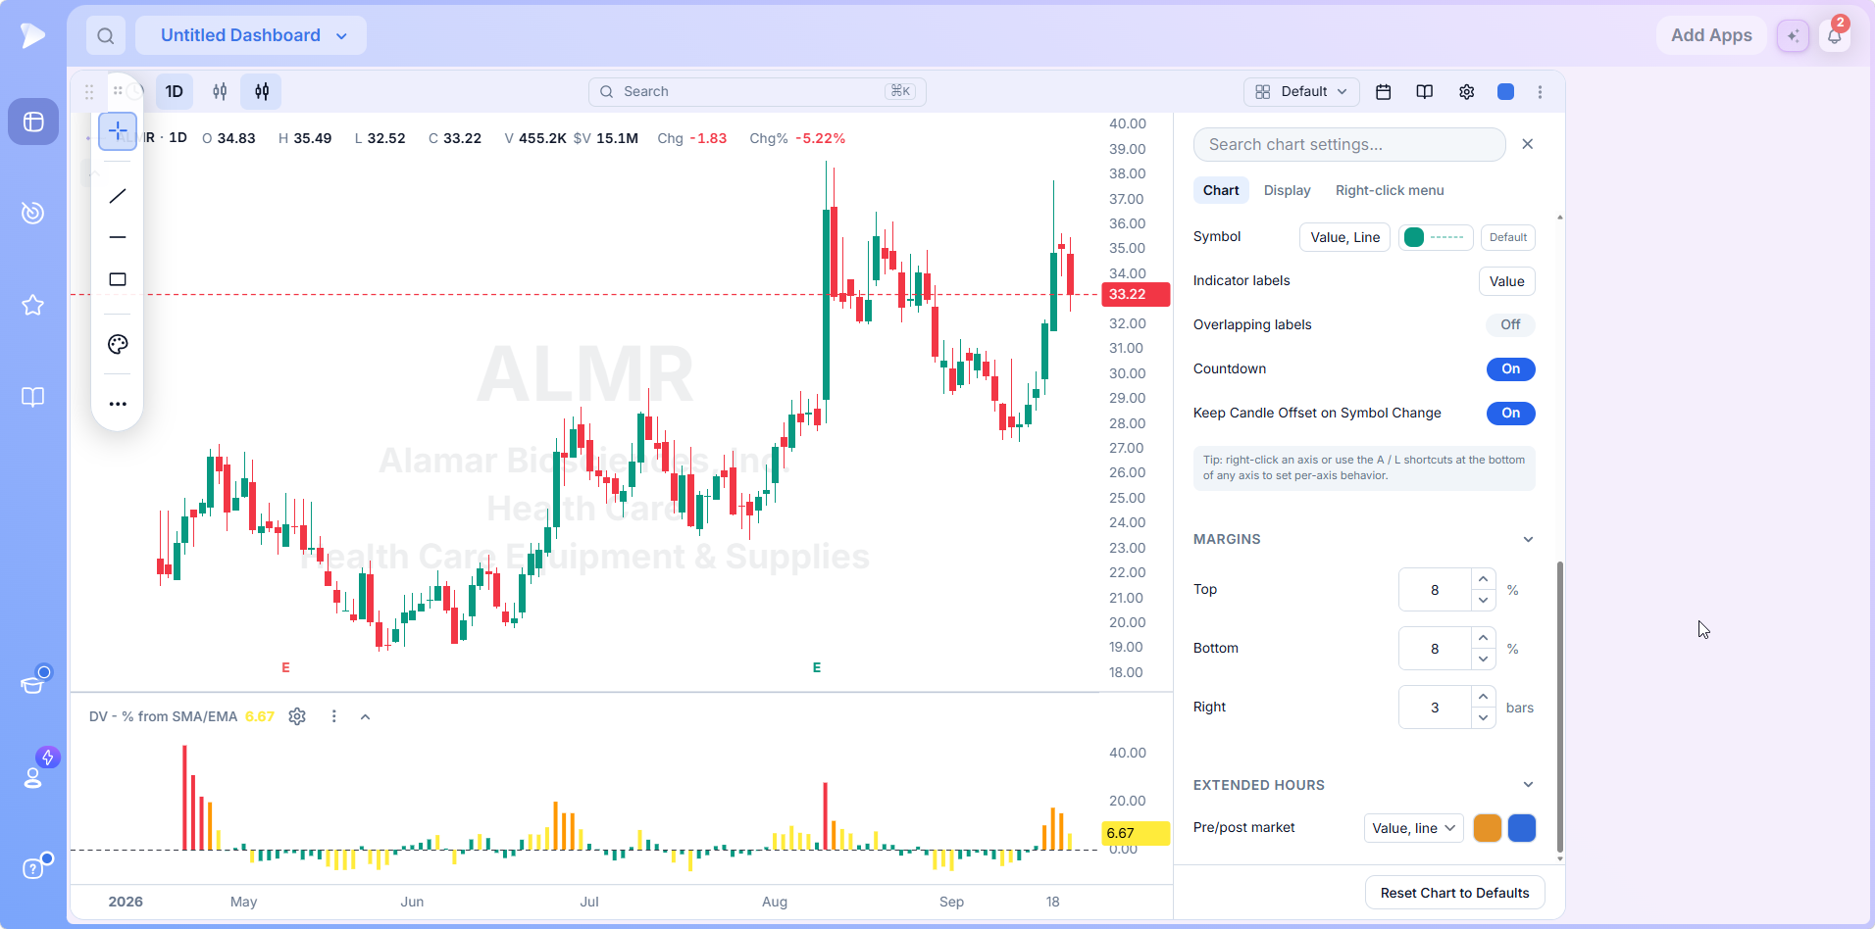The height and width of the screenshot is (929, 1875).
Task: Open the notifications bell icon
Action: 1834,36
